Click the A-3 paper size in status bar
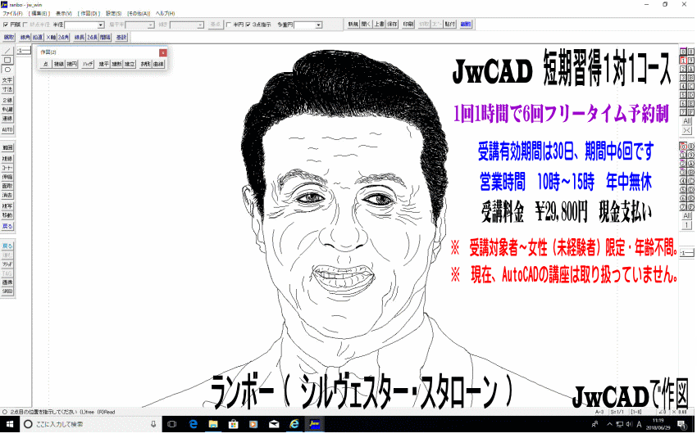The height and width of the screenshot is (438, 697). point(599,413)
